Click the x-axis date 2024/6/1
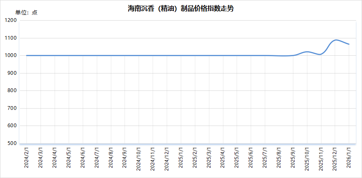This screenshot has width=362, height=178. coord(83,157)
